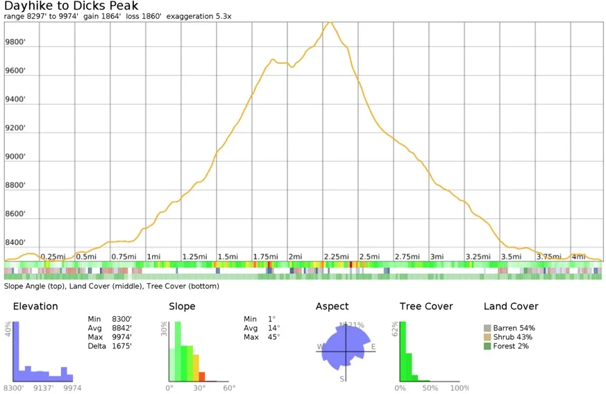Image resolution: width=606 pixels, height=394 pixels.
Task: Click the 9200' elevation axis label
Action: click(15, 128)
